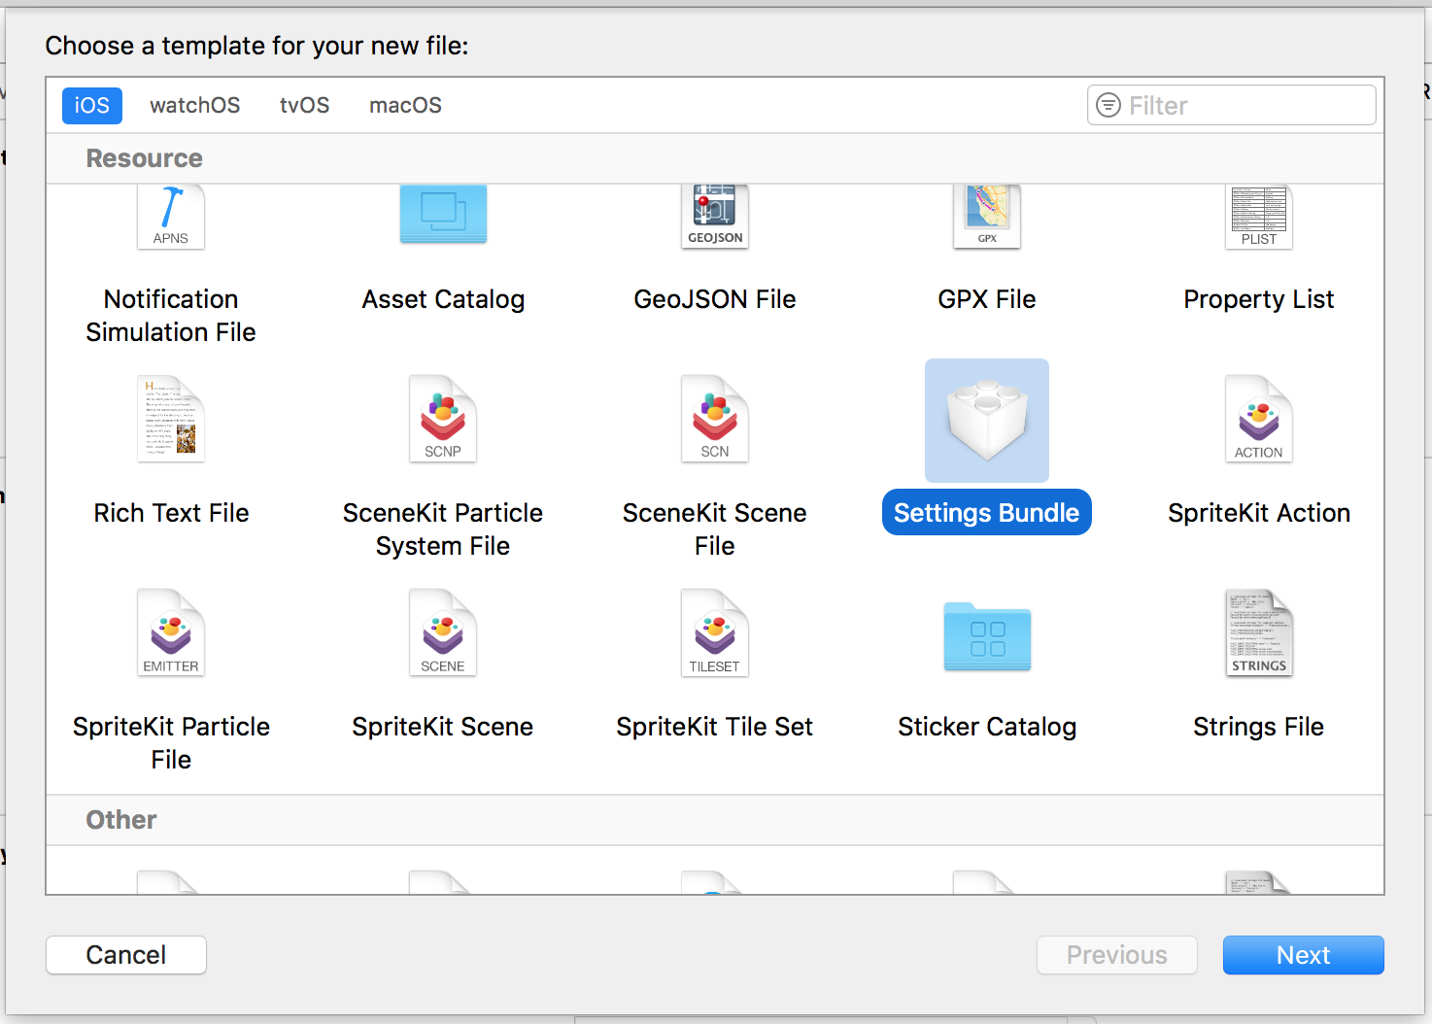The width and height of the screenshot is (1432, 1024).
Task: Switch to the tvOS tab
Action: (x=304, y=105)
